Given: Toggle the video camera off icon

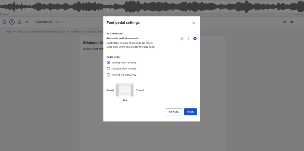Looking at the screenshot, I should coord(292,22).
